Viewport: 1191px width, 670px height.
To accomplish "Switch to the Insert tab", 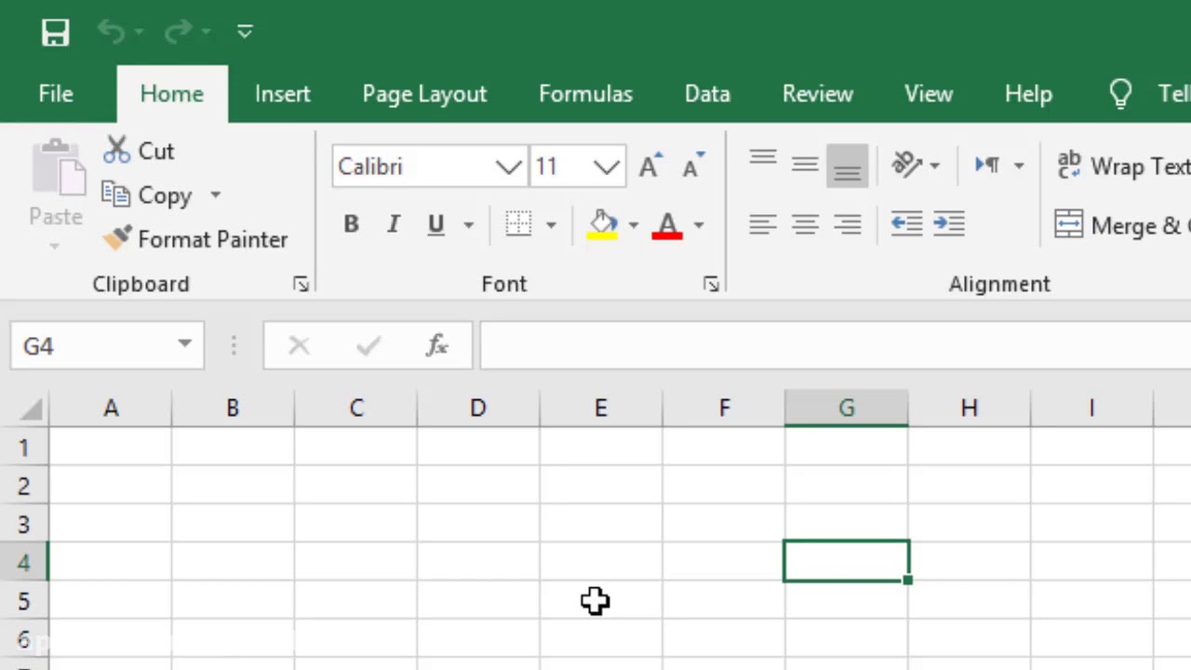I will 283,94.
